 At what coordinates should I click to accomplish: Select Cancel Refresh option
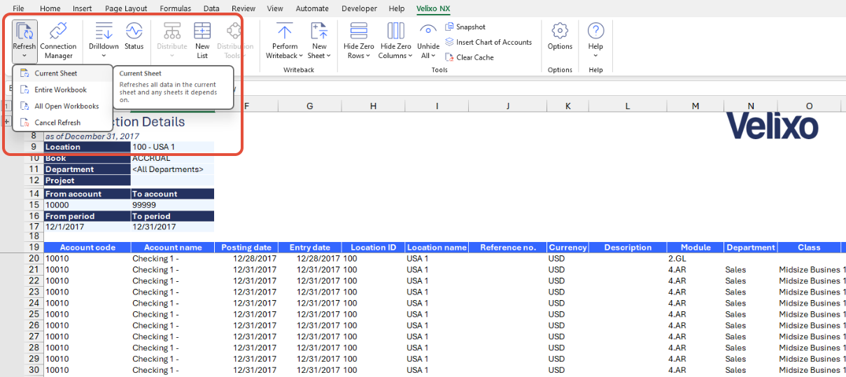click(62, 122)
